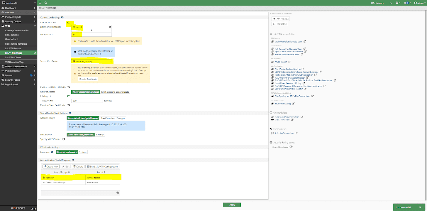
Task: Click the Authentication/Portal Mapping info icon
Action: [73, 160]
